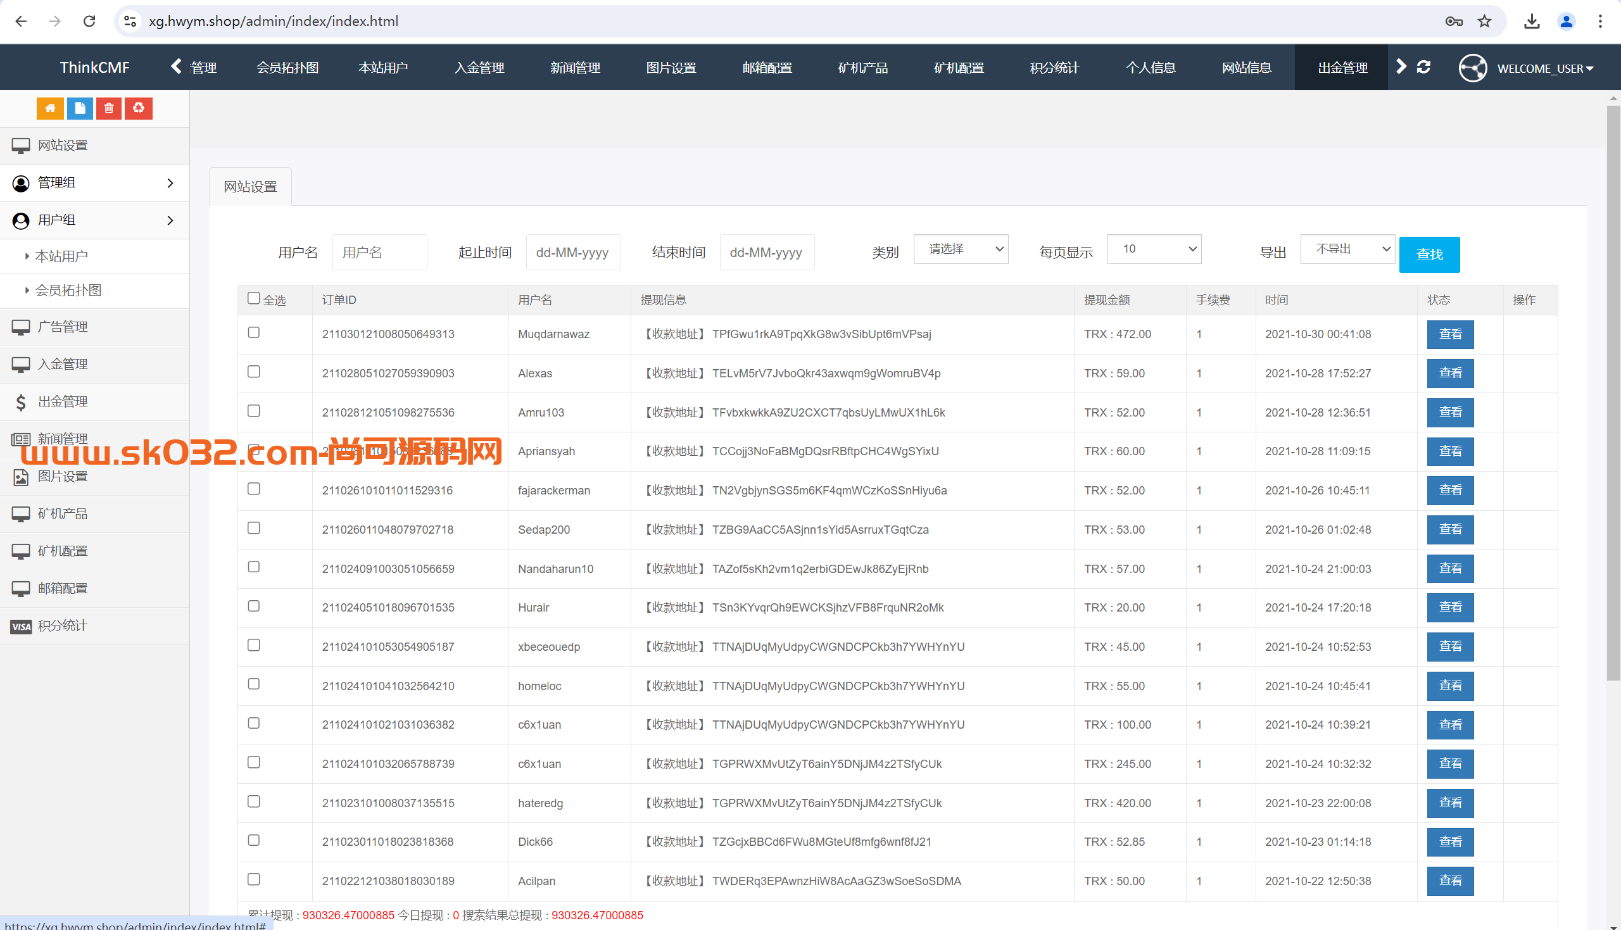Open the 类别 请选择 dropdown

click(x=961, y=249)
